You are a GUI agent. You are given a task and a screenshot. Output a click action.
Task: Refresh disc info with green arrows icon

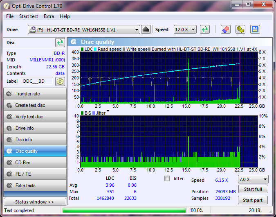[60, 43]
